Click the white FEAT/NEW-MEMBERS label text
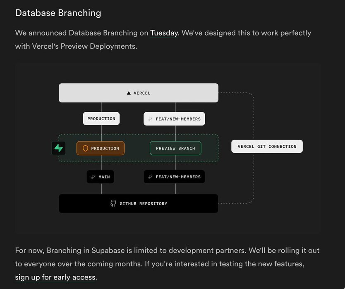Image resolution: width=345 pixels, height=289 pixels. (178, 119)
